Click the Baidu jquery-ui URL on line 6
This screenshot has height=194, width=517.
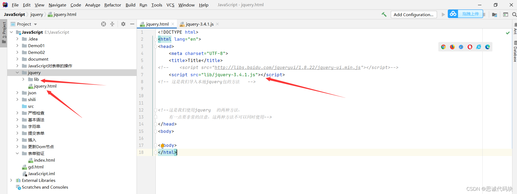[287, 67]
